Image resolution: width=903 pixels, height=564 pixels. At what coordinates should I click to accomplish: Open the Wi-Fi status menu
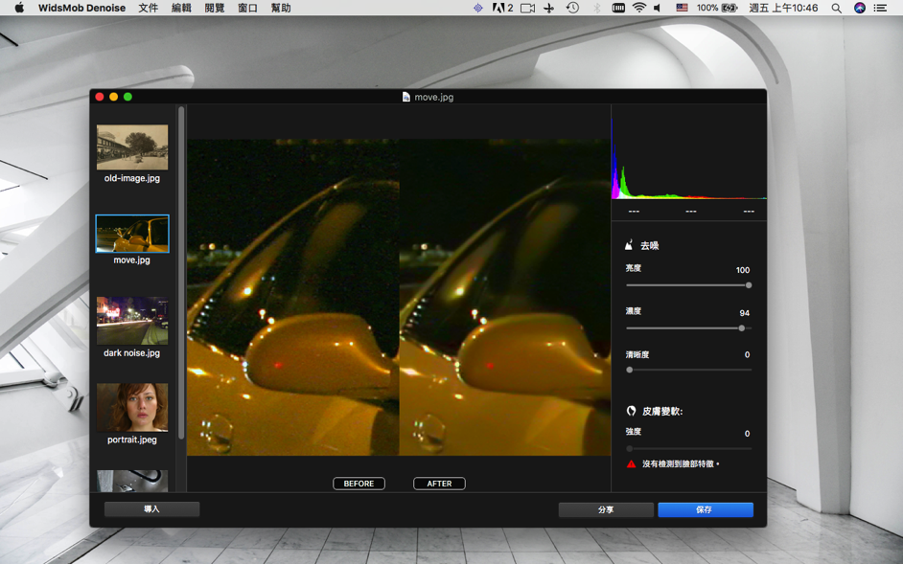click(x=638, y=8)
